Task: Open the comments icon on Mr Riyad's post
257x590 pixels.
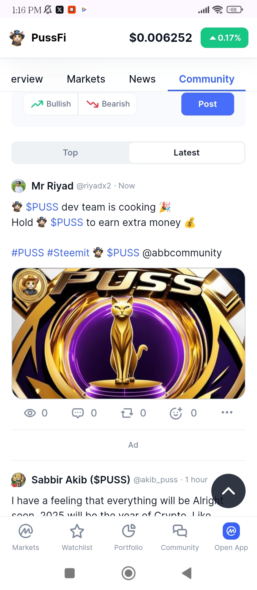Action: [78, 413]
